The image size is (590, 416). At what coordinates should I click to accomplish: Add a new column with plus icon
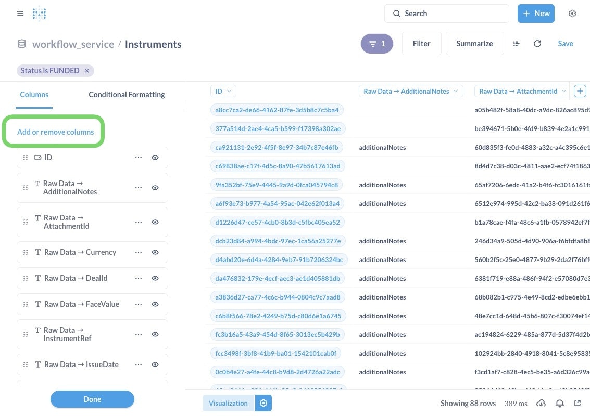tap(580, 91)
